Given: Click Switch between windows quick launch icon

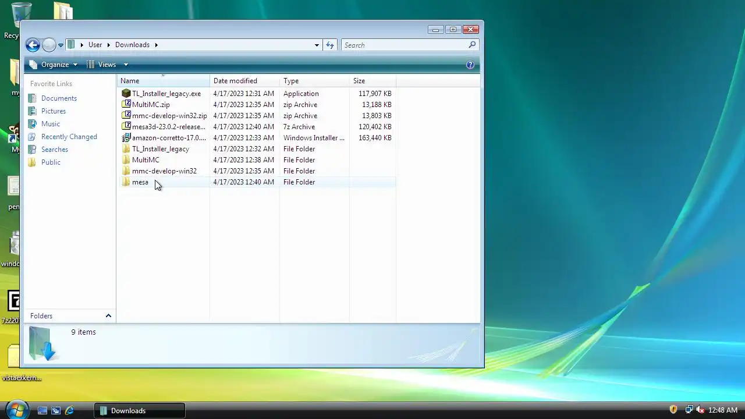Looking at the screenshot, I should (56, 410).
